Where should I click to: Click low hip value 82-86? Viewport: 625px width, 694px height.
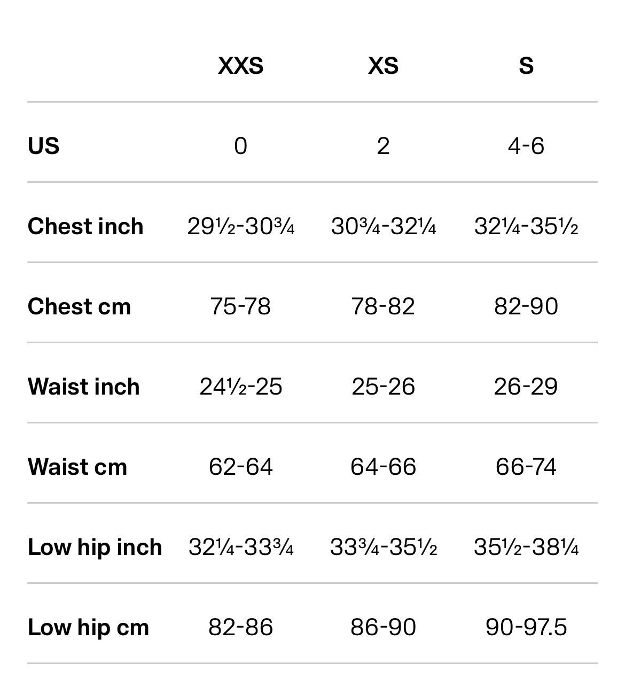click(240, 627)
